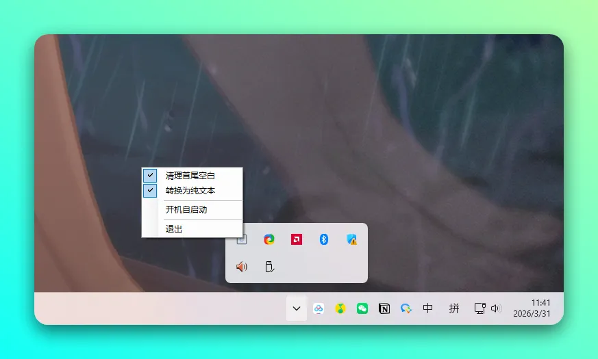Open the taskbar volume speaker icon
The width and height of the screenshot is (598, 359).
point(496,308)
